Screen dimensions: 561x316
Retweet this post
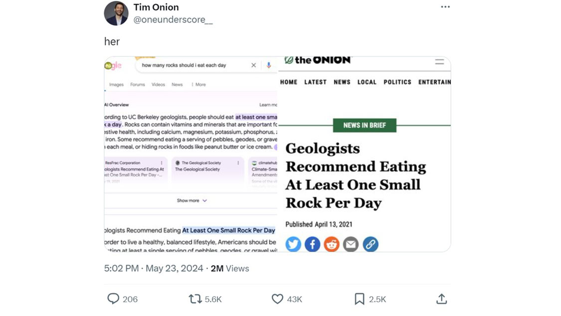coord(195,299)
